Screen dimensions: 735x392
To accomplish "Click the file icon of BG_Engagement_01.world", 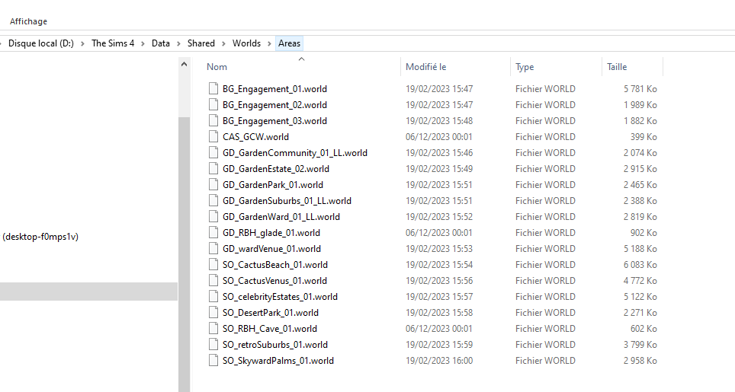I will point(213,89).
